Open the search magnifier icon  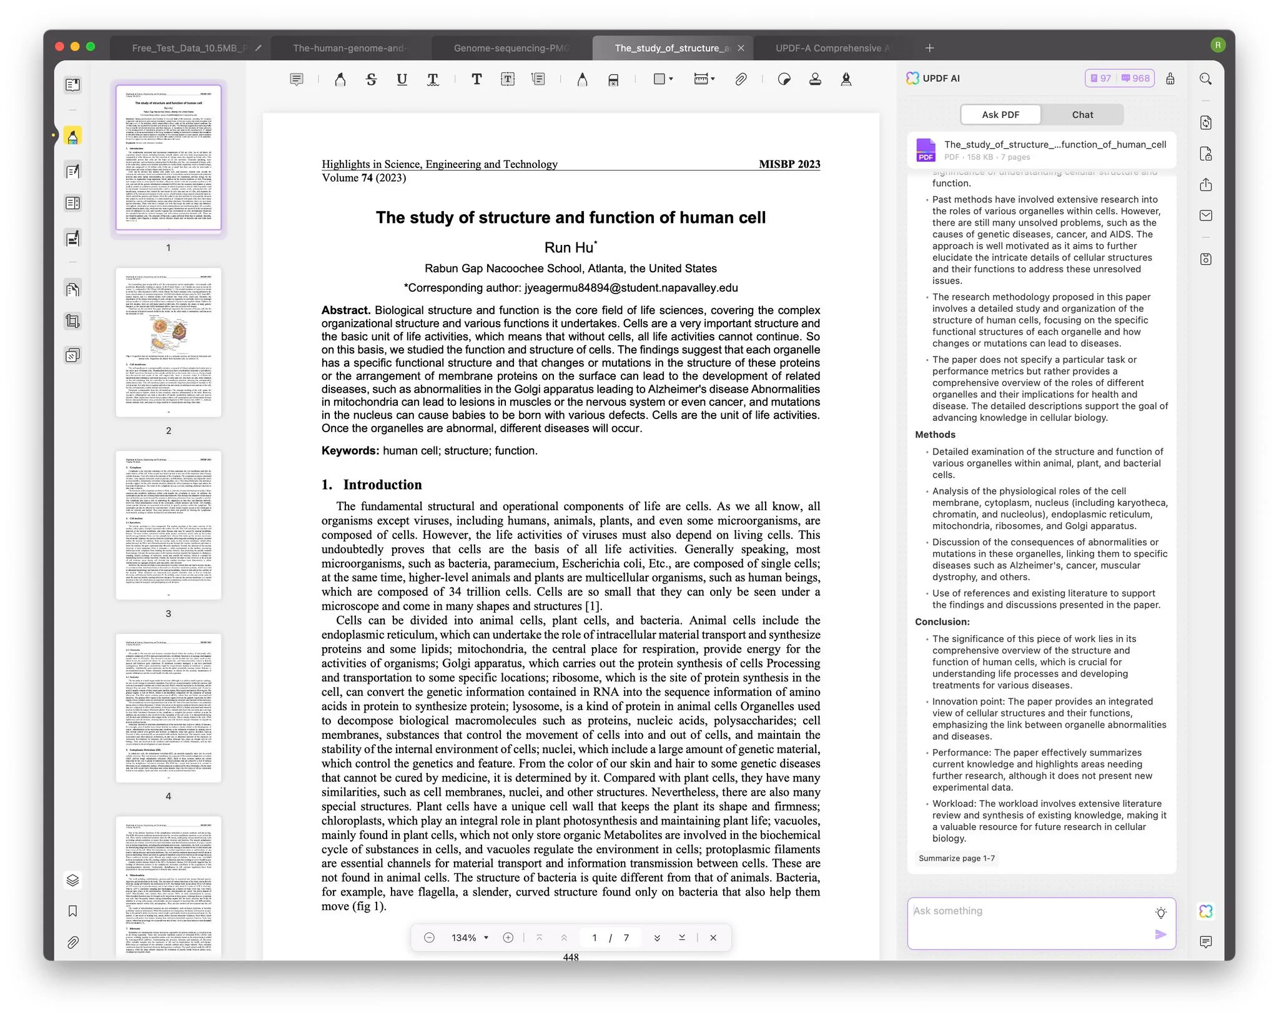click(x=1205, y=79)
